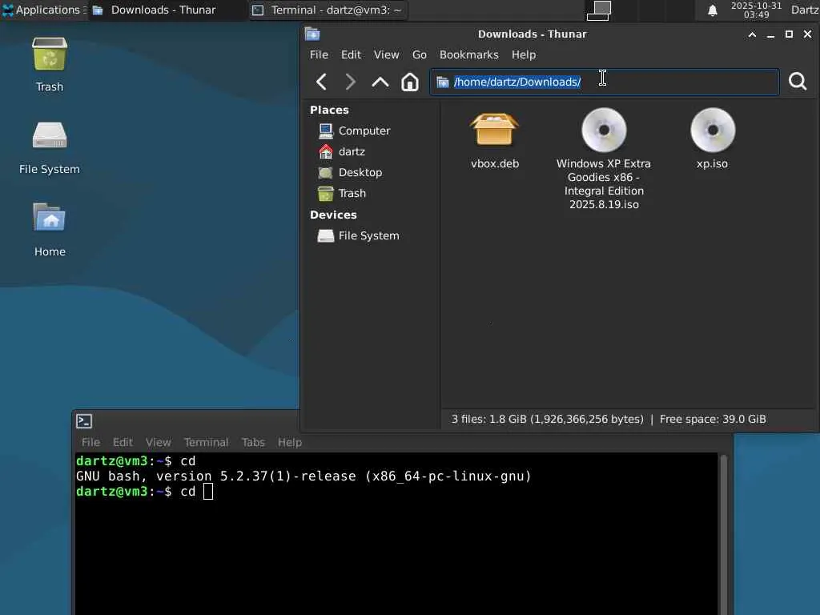Click the Thunar window menu icon in title bar
The image size is (820, 615).
[x=312, y=34]
